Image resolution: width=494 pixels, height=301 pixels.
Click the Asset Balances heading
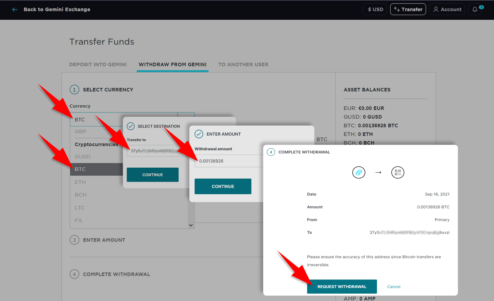pos(367,89)
